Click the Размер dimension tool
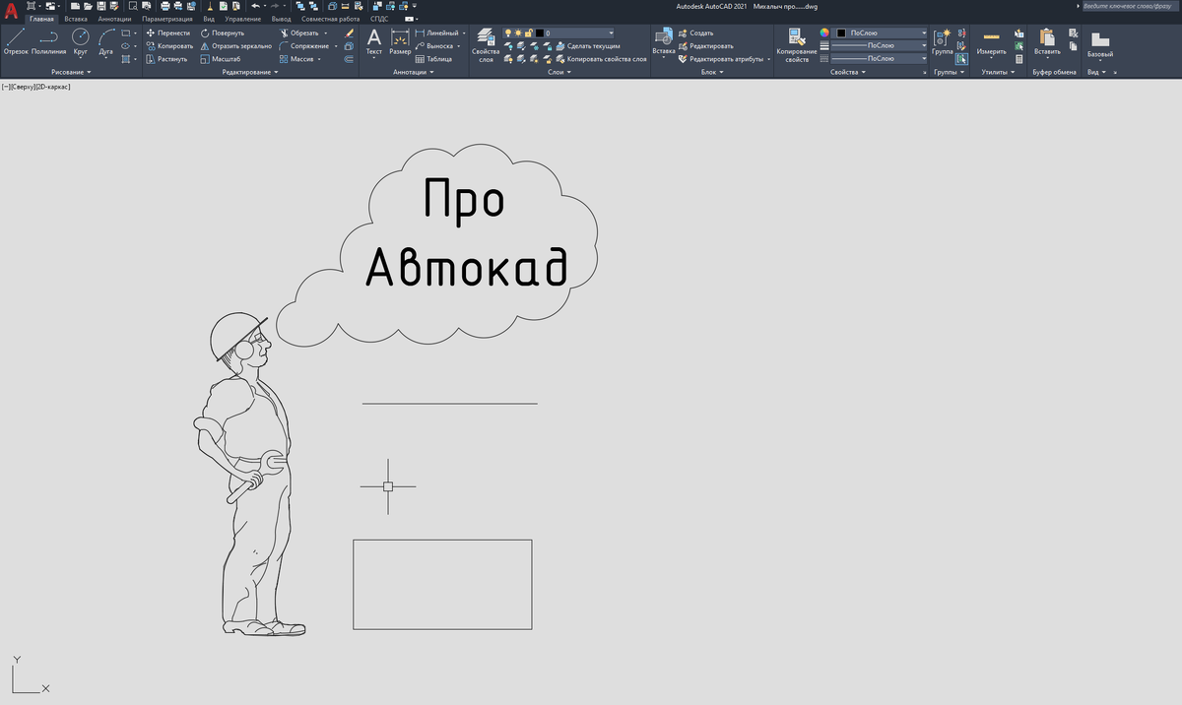Viewport: 1182px width, 705px height. [400, 41]
